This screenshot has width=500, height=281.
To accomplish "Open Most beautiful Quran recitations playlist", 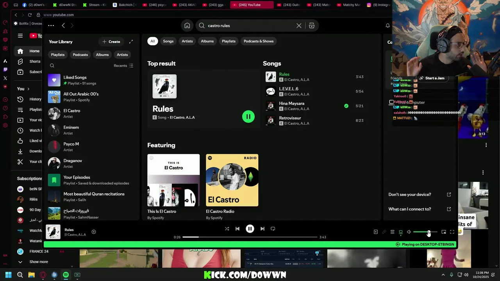I will coord(91,197).
